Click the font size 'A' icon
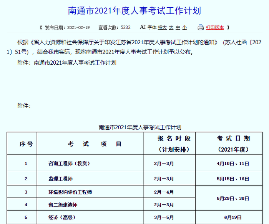This screenshot has width=269, height=224. 143,27
